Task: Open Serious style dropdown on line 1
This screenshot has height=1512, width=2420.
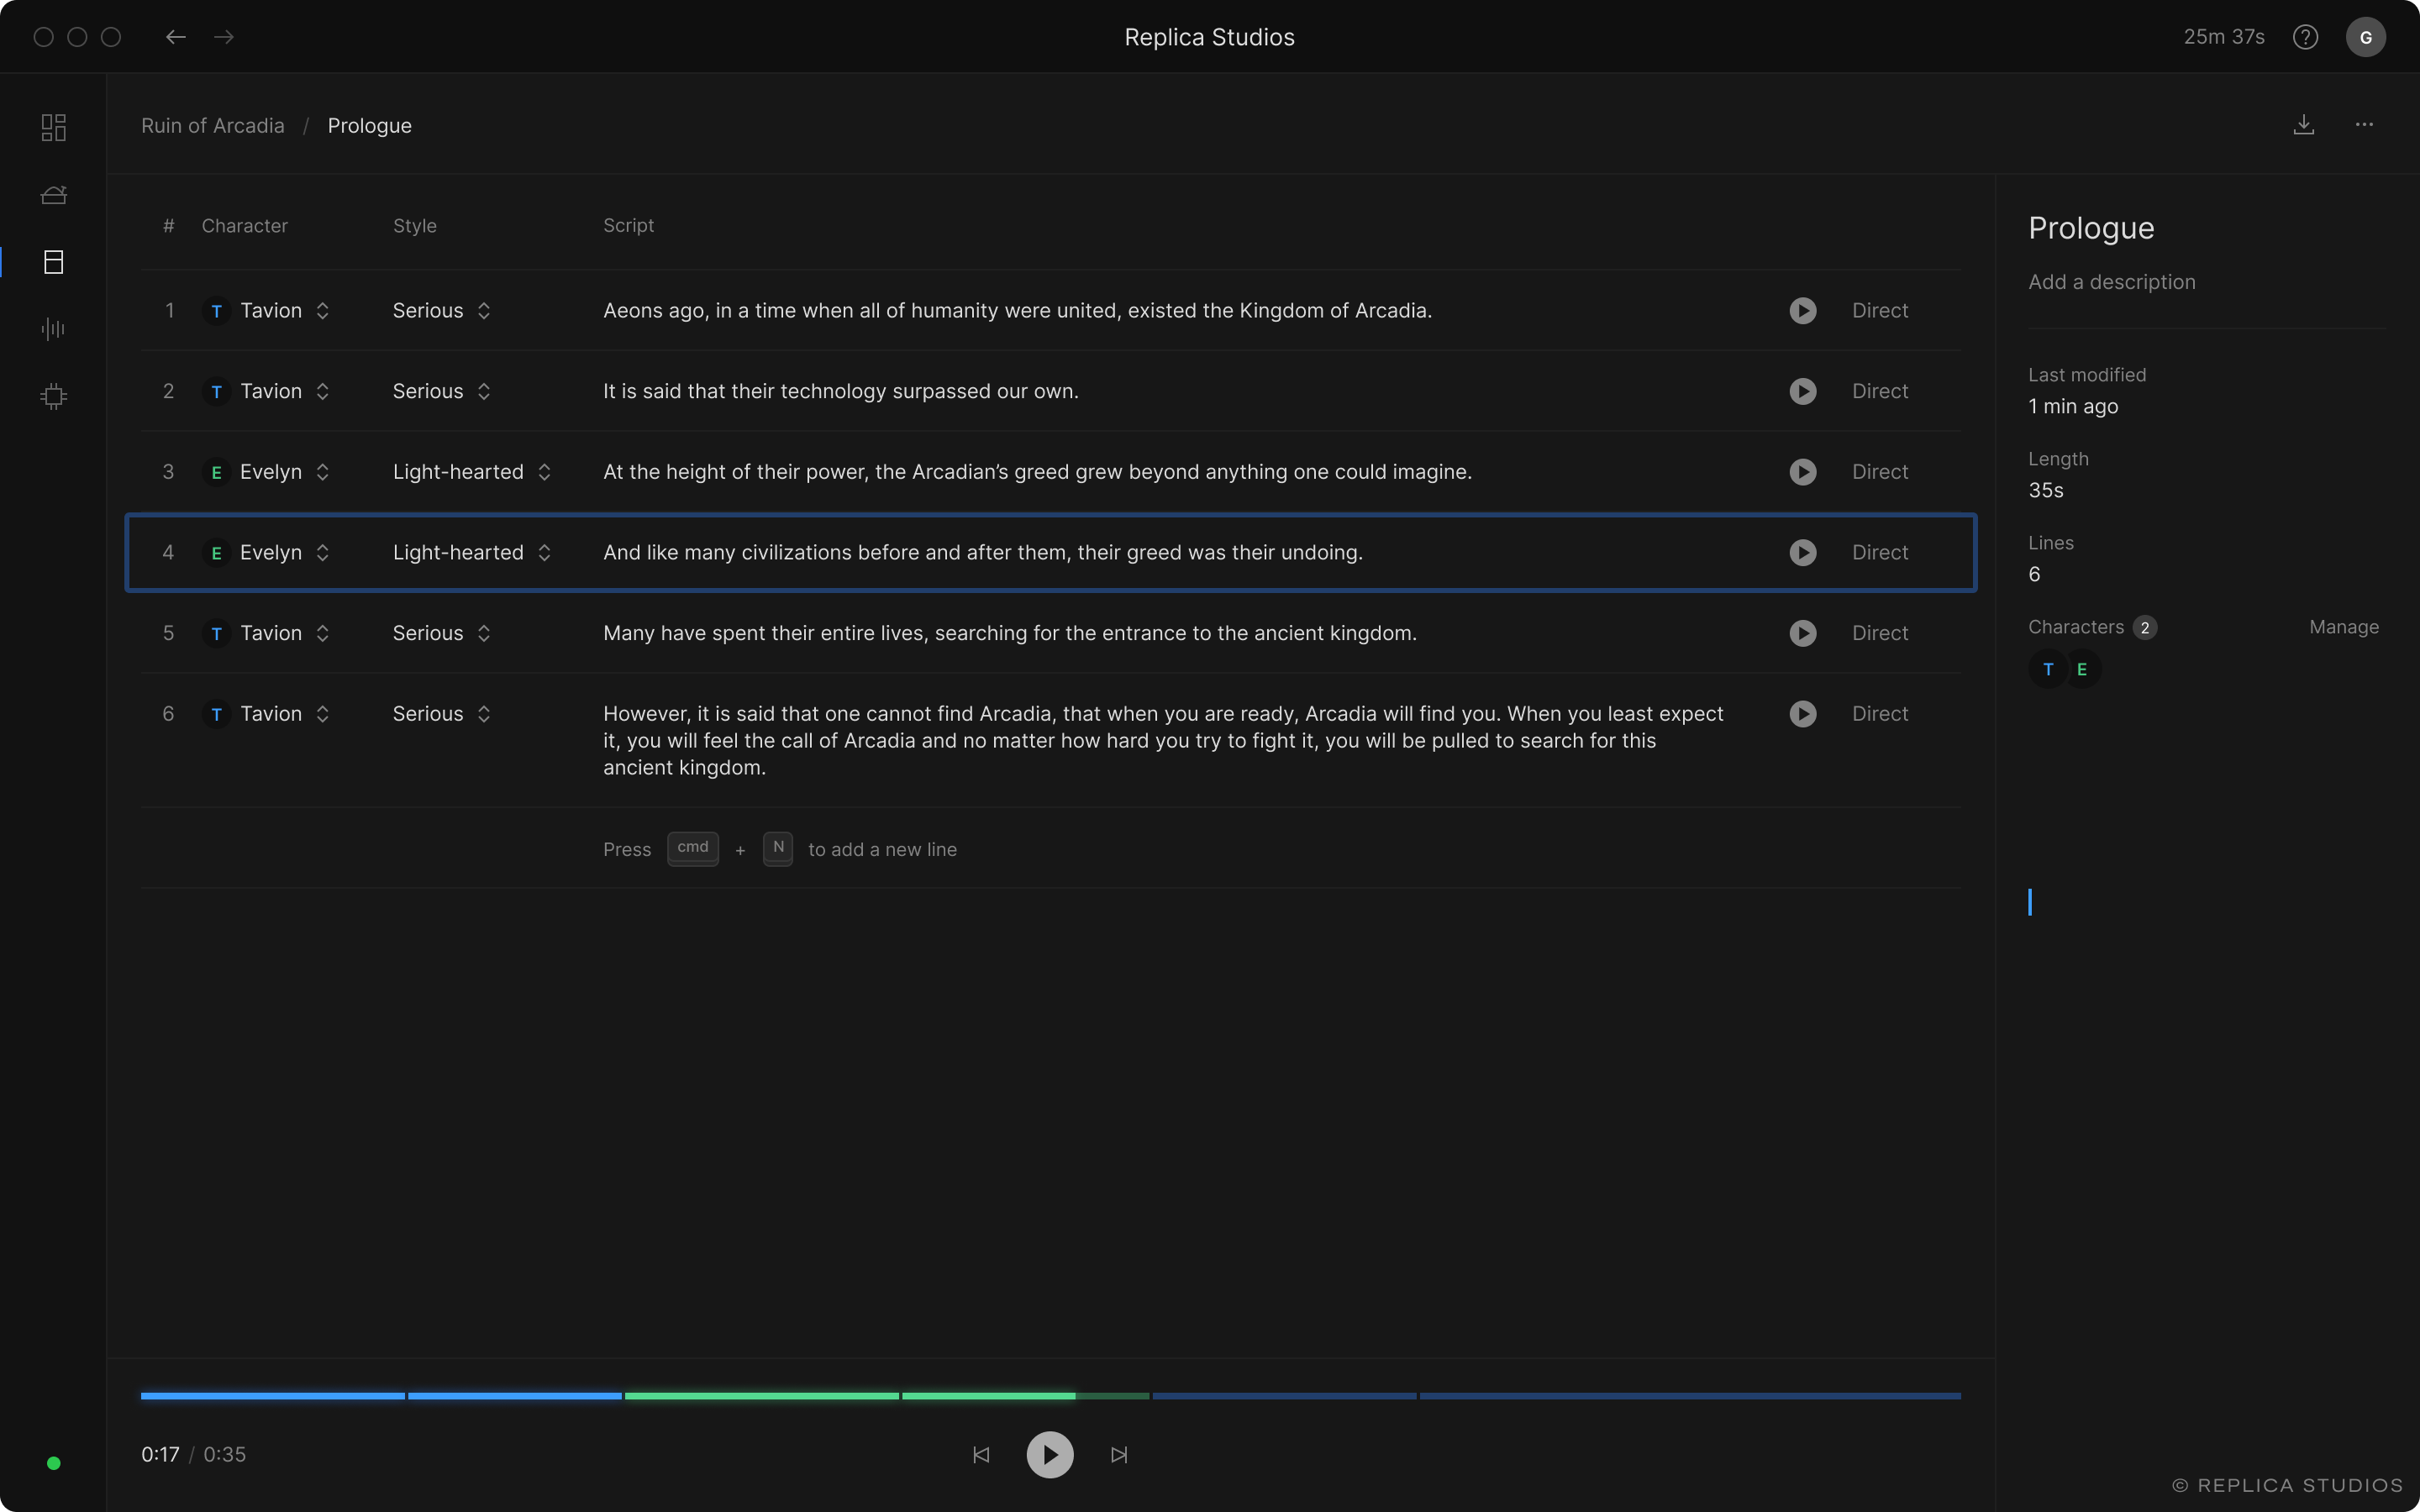Action: point(442,311)
